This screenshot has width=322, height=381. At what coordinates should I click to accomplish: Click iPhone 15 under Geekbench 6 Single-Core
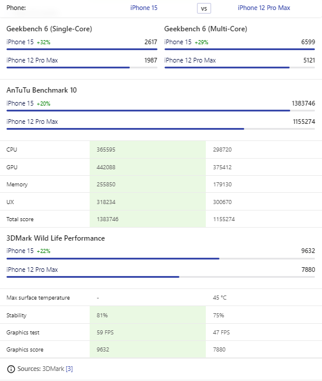pyautogui.click(x=20, y=42)
